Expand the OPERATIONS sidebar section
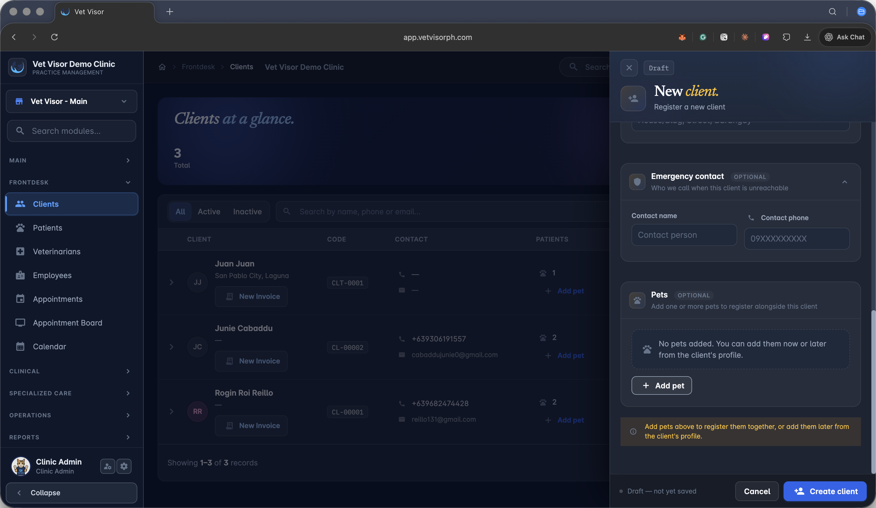Screen dimensions: 876x508 [70, 415]
